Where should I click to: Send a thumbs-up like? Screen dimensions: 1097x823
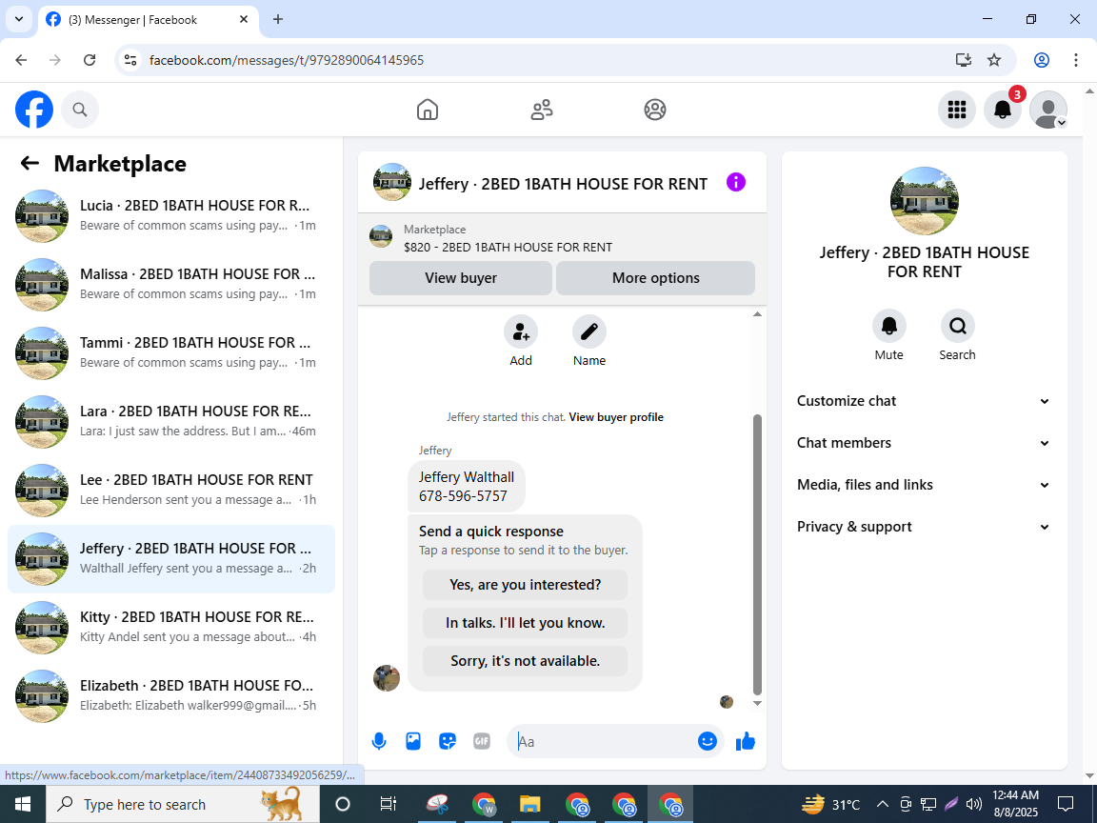click(x=746, y=741)
